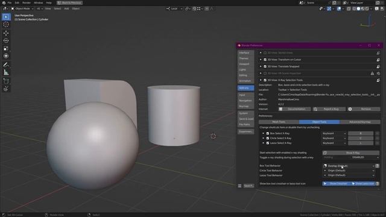The height and width of the screenshot is (217, 386).
Task: Open the Lasso Tool Behavior dropdown
Action: [x=349, y=175]
